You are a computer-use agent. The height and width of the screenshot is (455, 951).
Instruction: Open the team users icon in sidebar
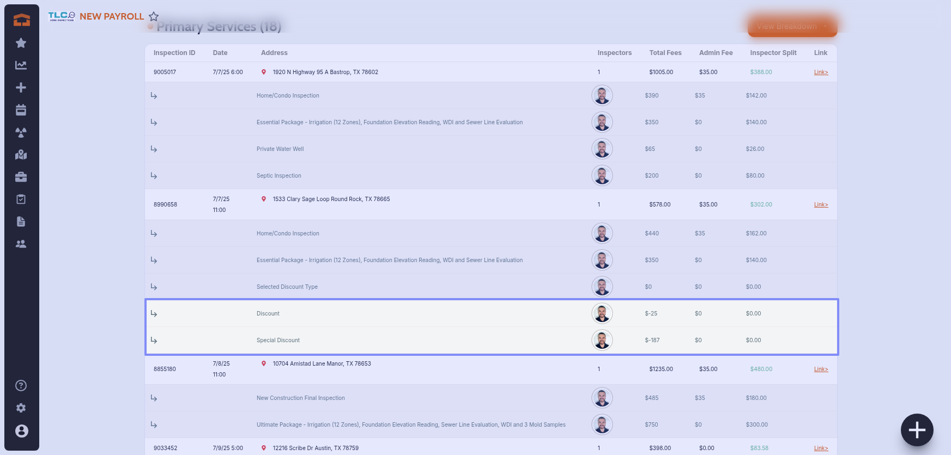(21, 244)
